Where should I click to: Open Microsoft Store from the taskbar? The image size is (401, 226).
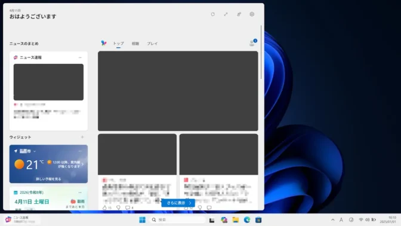point(258,220)
